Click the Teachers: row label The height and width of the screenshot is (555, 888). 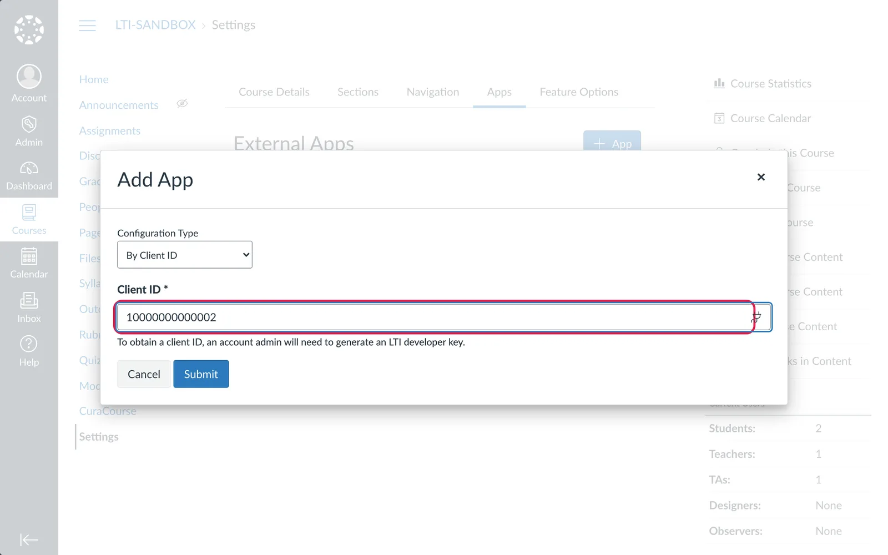[x=732, y=454]
